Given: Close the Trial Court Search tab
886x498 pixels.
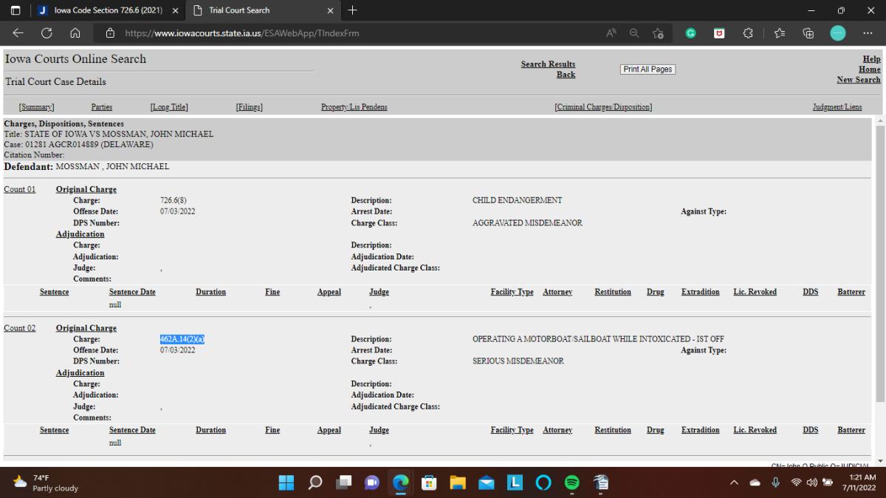Looking at the screenshot, I should click(330, 10).
